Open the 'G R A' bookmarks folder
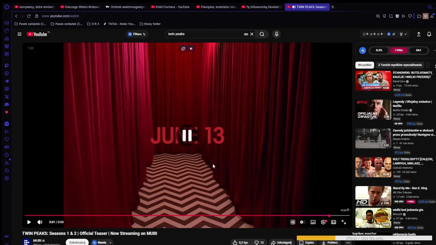This screenshot has width=436, height=245. click(x=93, y=24)
